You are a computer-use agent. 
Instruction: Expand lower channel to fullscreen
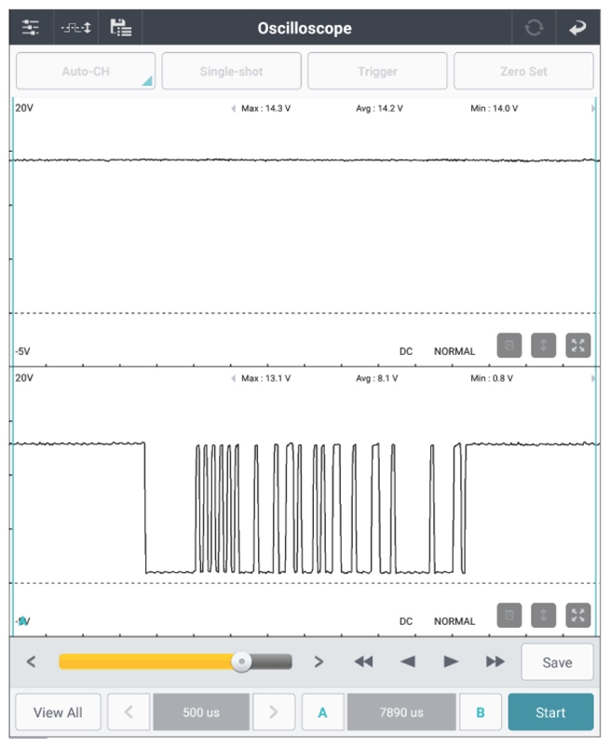click(578, 616)
